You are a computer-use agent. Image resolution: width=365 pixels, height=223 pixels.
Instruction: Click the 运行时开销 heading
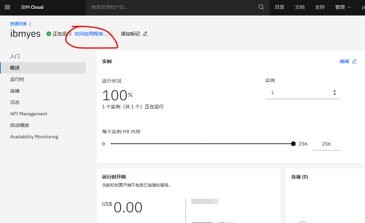click(114, 177)
